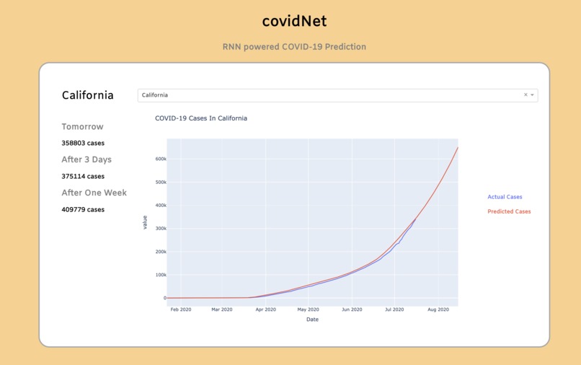Image resolution: width=581 pixels, height=365 pixels.
Task: Click inside the California state selector field
Action: click(337, 95)
